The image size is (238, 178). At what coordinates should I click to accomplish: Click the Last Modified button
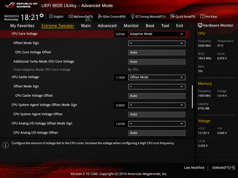pos(194,168)
